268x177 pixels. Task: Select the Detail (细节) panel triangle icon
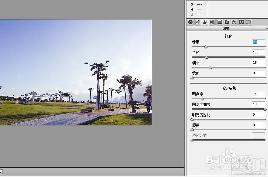205,22
